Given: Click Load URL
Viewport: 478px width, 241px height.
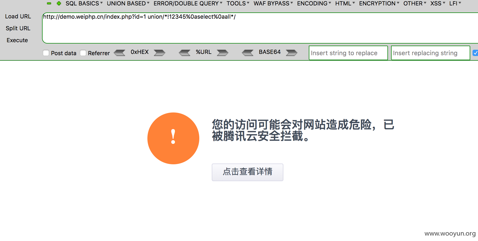Looking at the screenshot, I should coord(18,16).
